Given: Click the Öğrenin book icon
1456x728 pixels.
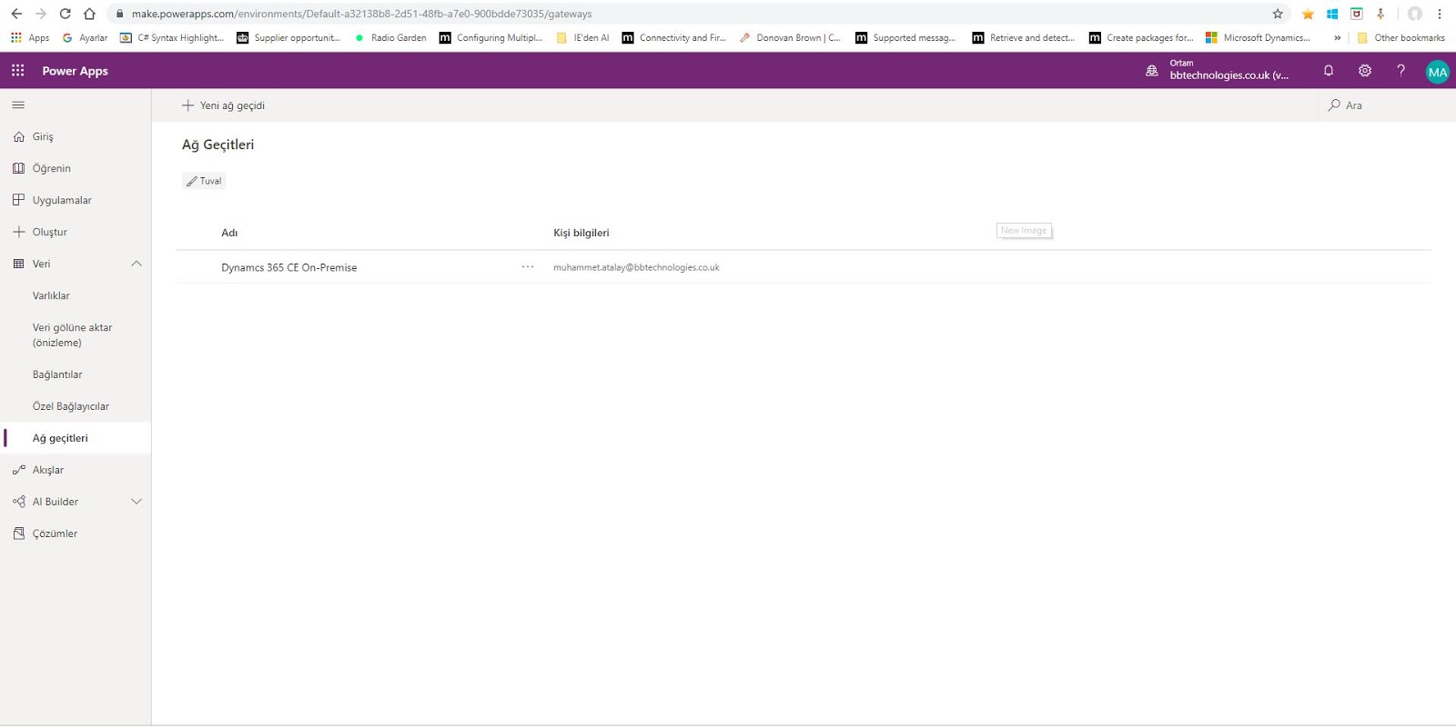Looking at the screenshot, I should click(19, 168).
